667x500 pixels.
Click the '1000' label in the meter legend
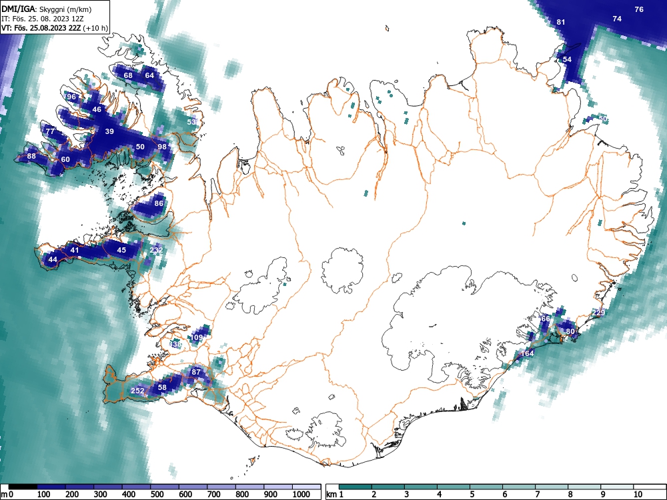[301, 495]
